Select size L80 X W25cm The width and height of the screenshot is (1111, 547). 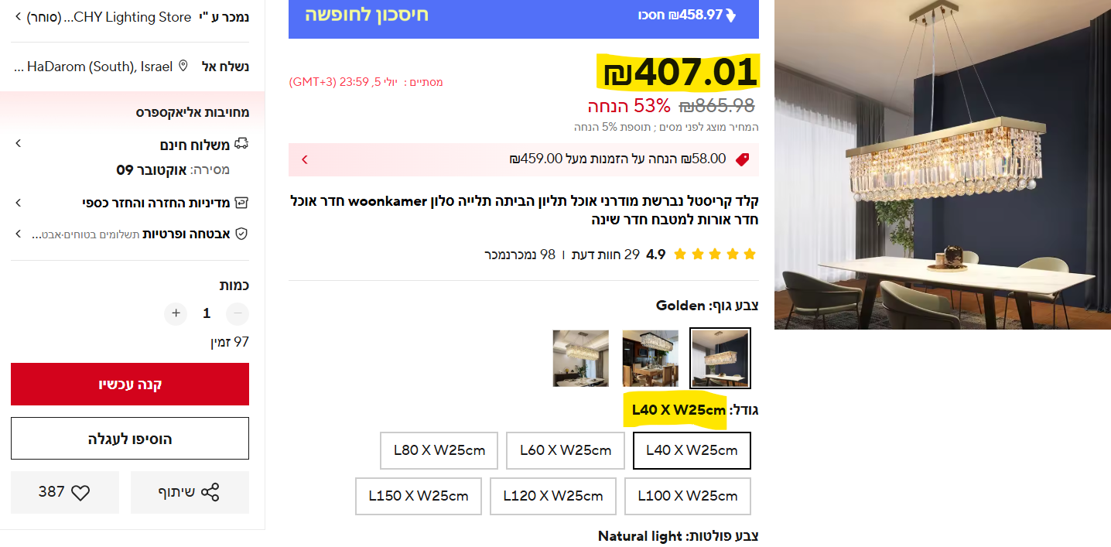coord(439,450)
